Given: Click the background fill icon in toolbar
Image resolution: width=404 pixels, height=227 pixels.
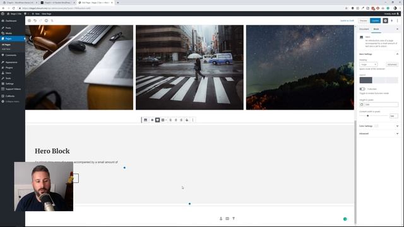Looking at the screenshot, I should click(187, 120).
